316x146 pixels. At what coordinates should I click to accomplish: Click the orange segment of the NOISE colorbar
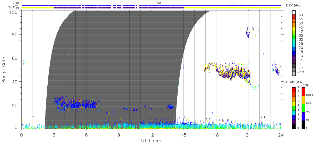(303, 100)
